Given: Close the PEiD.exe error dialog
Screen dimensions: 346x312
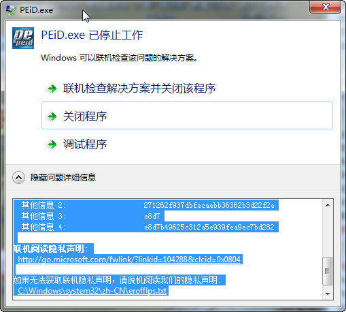Looking at the screenshot, I should [325, 7].
